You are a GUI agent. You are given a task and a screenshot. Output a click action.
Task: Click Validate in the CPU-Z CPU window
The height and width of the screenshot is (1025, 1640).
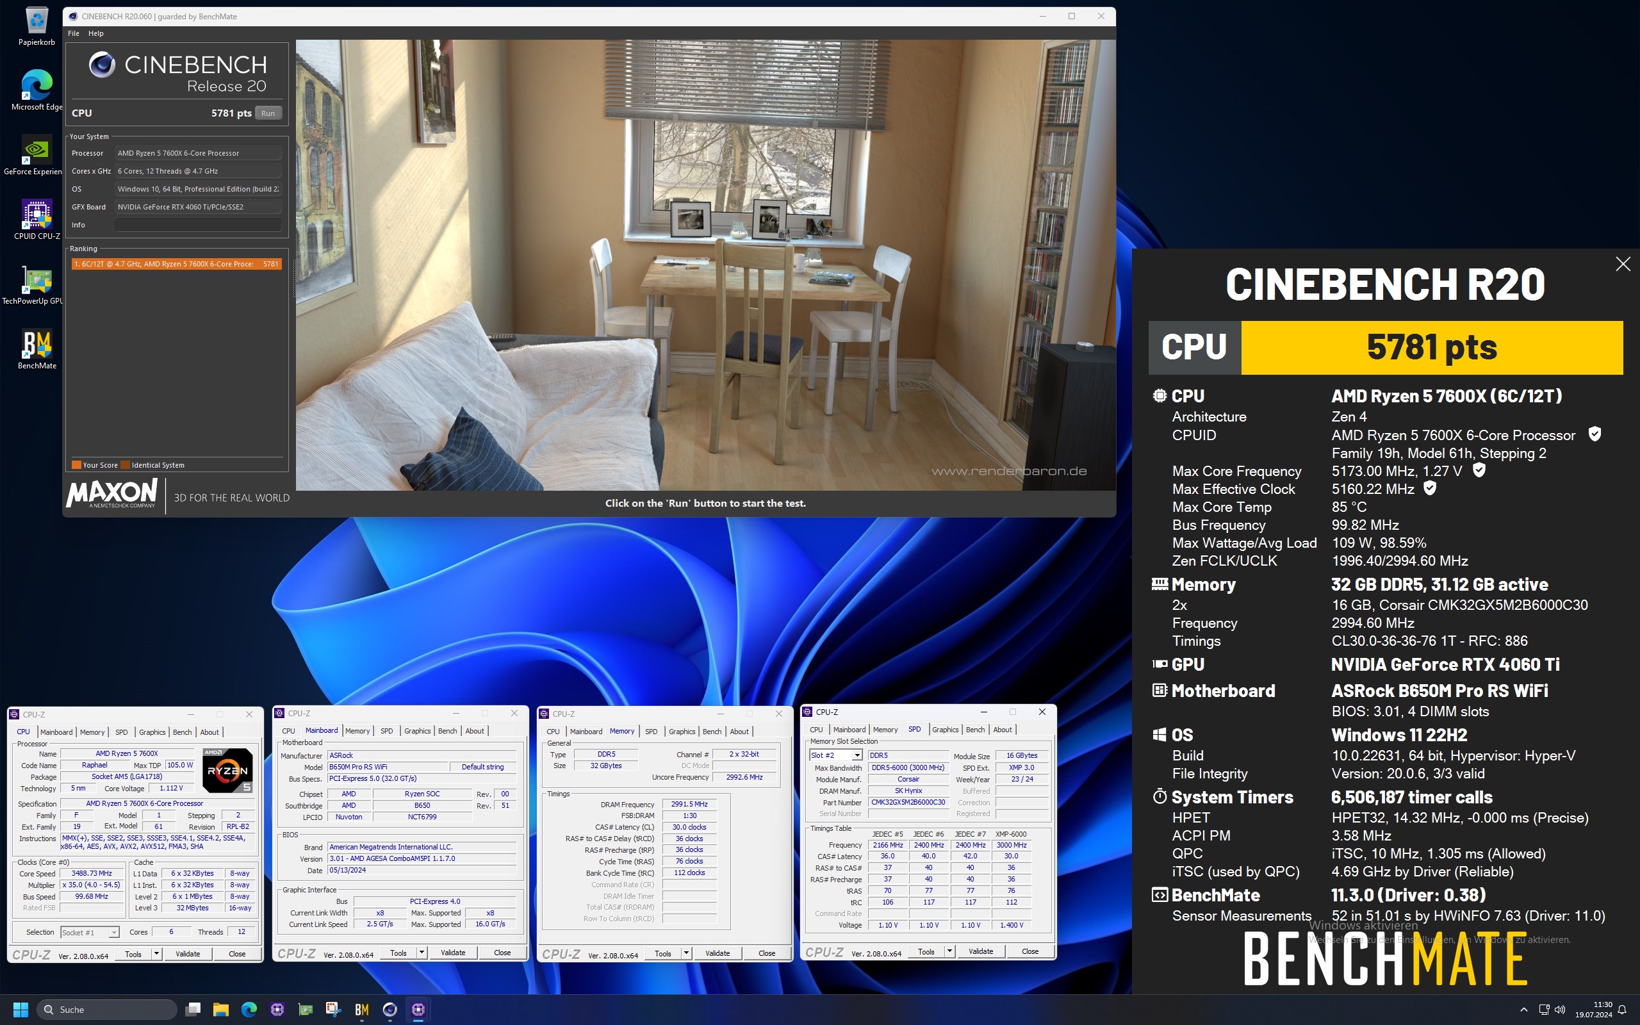[188, 954]
